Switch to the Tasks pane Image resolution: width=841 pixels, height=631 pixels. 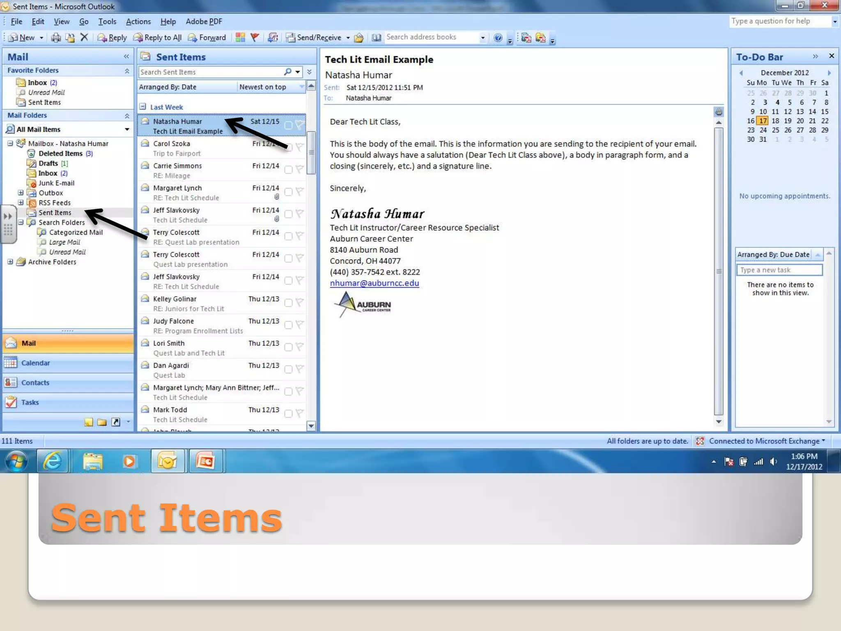coord(68,403)
